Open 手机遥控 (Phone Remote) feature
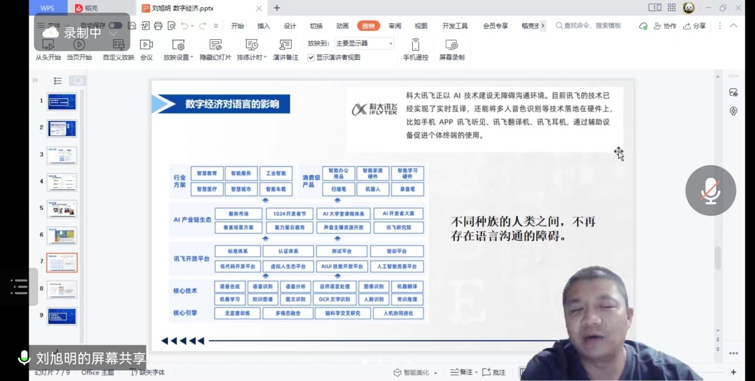The width and height of the screenshot is (755, 381). tap(416, 45)
